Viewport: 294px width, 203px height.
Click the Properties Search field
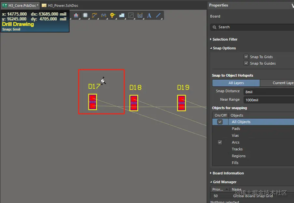pos(252,27)
